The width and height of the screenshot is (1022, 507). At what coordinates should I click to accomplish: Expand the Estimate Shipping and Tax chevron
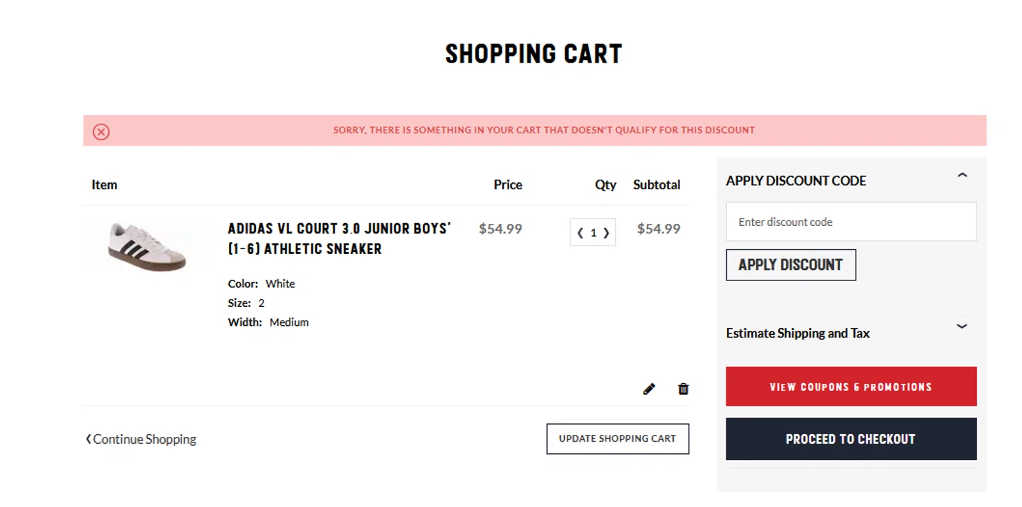tap(962, 326)
